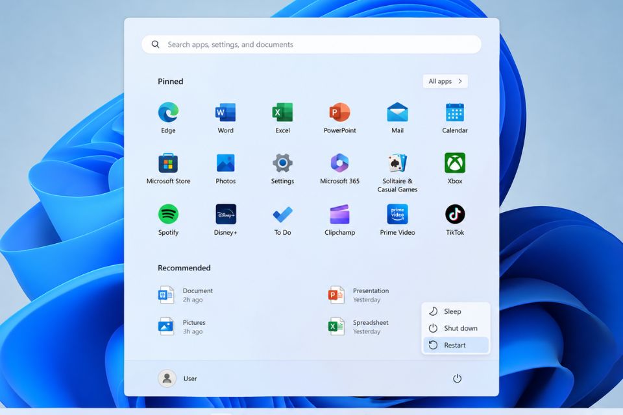Launch the Xbox app
The image size is (623, 415).
(x=454, y=163)
